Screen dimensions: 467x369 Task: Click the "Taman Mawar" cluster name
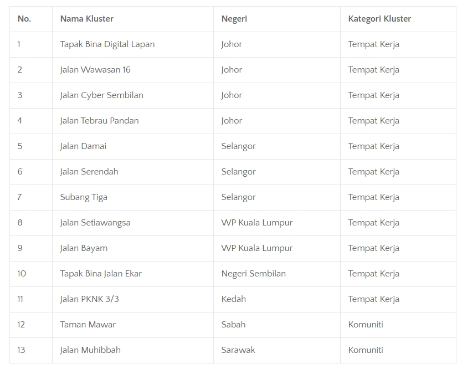point(88,325)
